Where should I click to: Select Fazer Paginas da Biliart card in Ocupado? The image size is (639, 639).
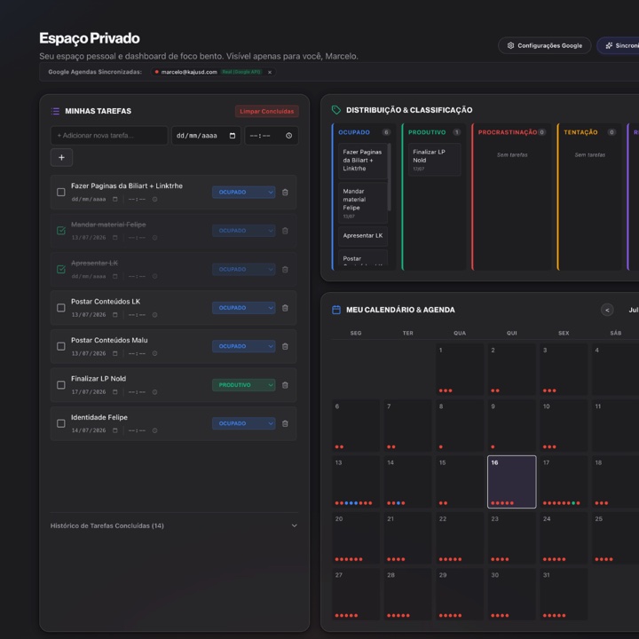pos(363,161)
